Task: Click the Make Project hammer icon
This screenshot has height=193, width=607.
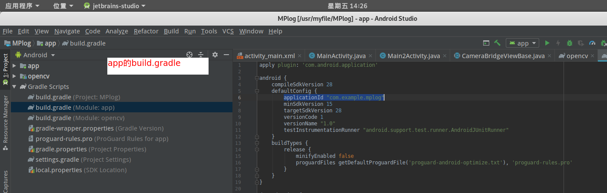Action: [497, 43]
